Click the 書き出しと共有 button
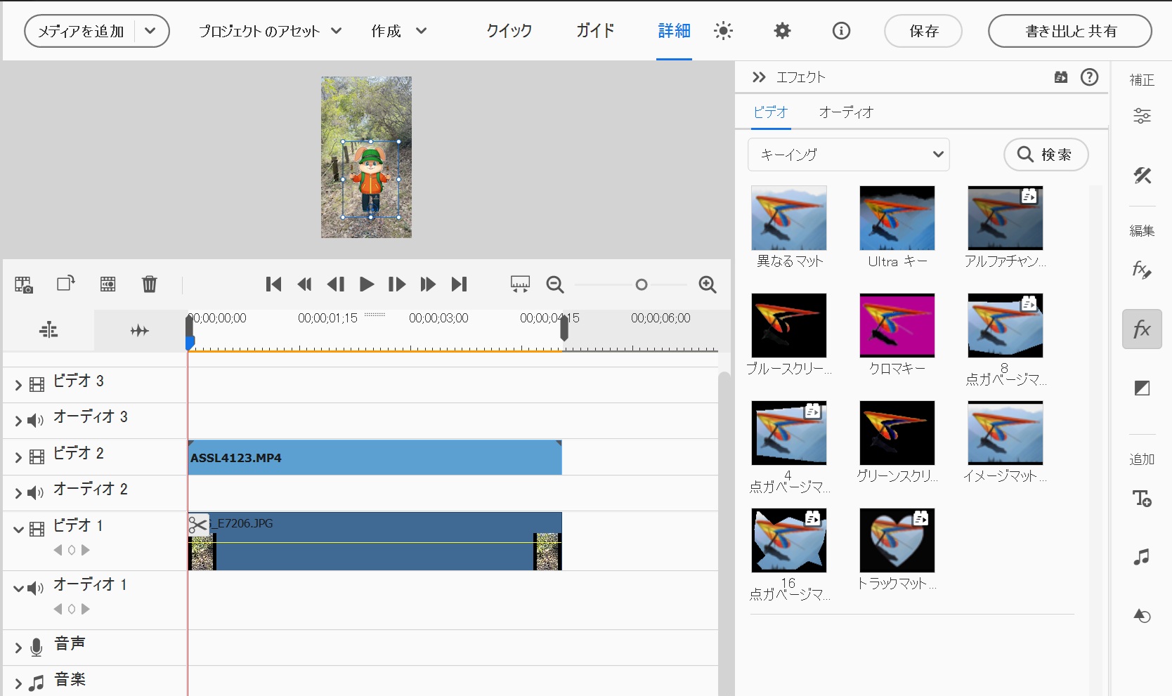The width and height of the screenshot is (1172, 696). tap(1069, 31)
